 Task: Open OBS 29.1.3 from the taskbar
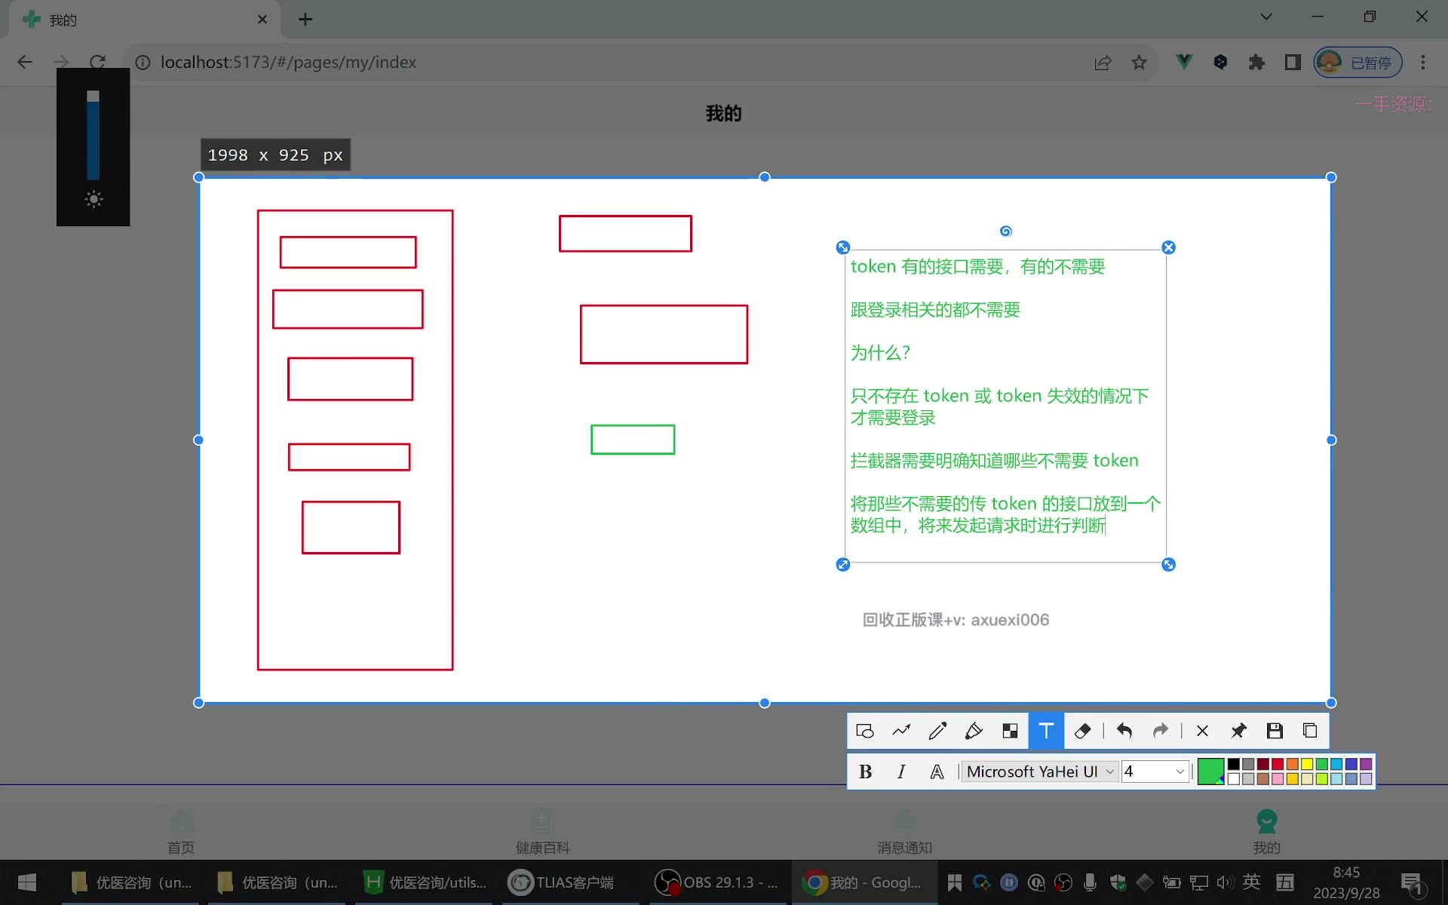(x=716, y=882)
